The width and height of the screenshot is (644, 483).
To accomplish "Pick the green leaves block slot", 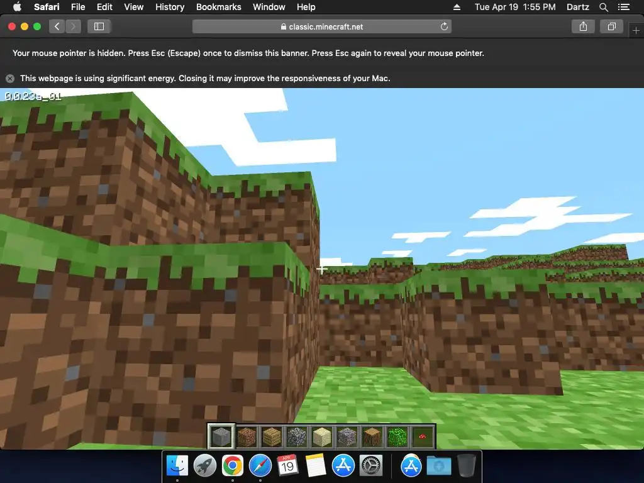I will pos(397,436).
